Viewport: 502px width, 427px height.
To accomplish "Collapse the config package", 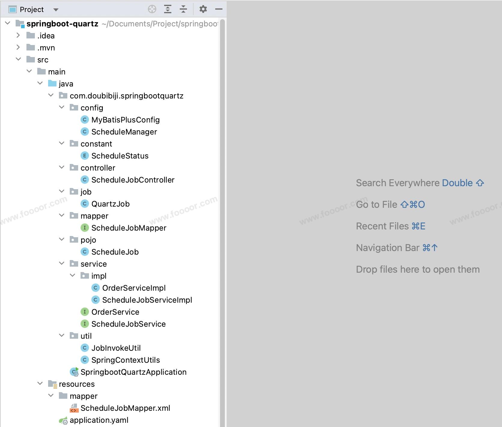I will [62, 108].
